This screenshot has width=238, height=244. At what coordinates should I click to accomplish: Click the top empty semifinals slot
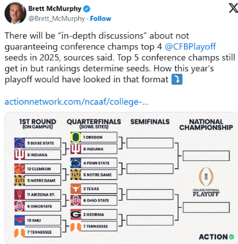pos(150,143)
